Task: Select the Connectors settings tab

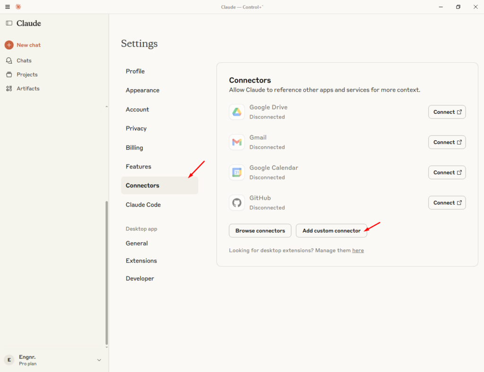Action: point(160,186)
